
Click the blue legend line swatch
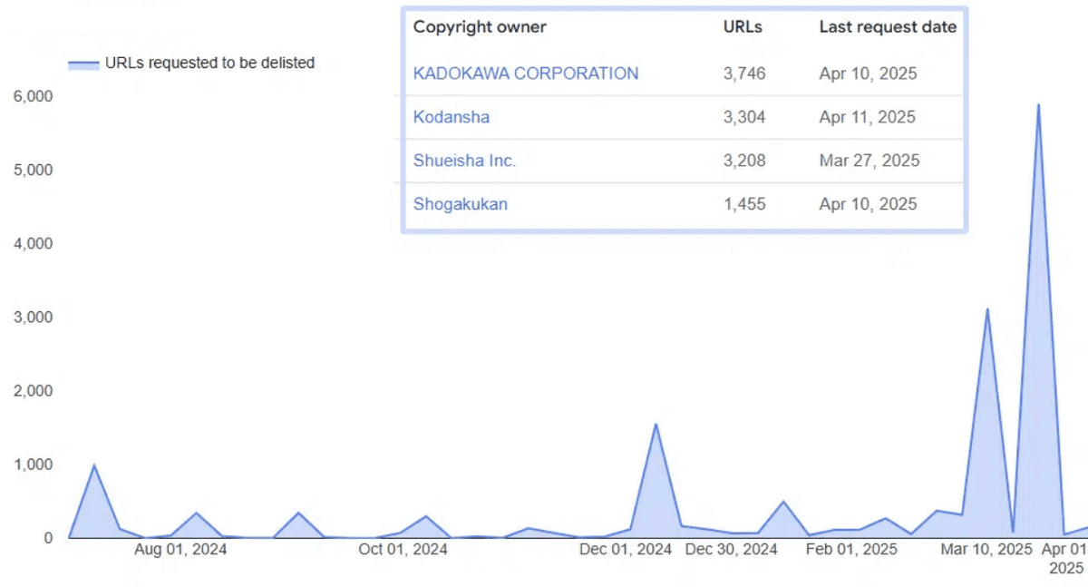83,64
